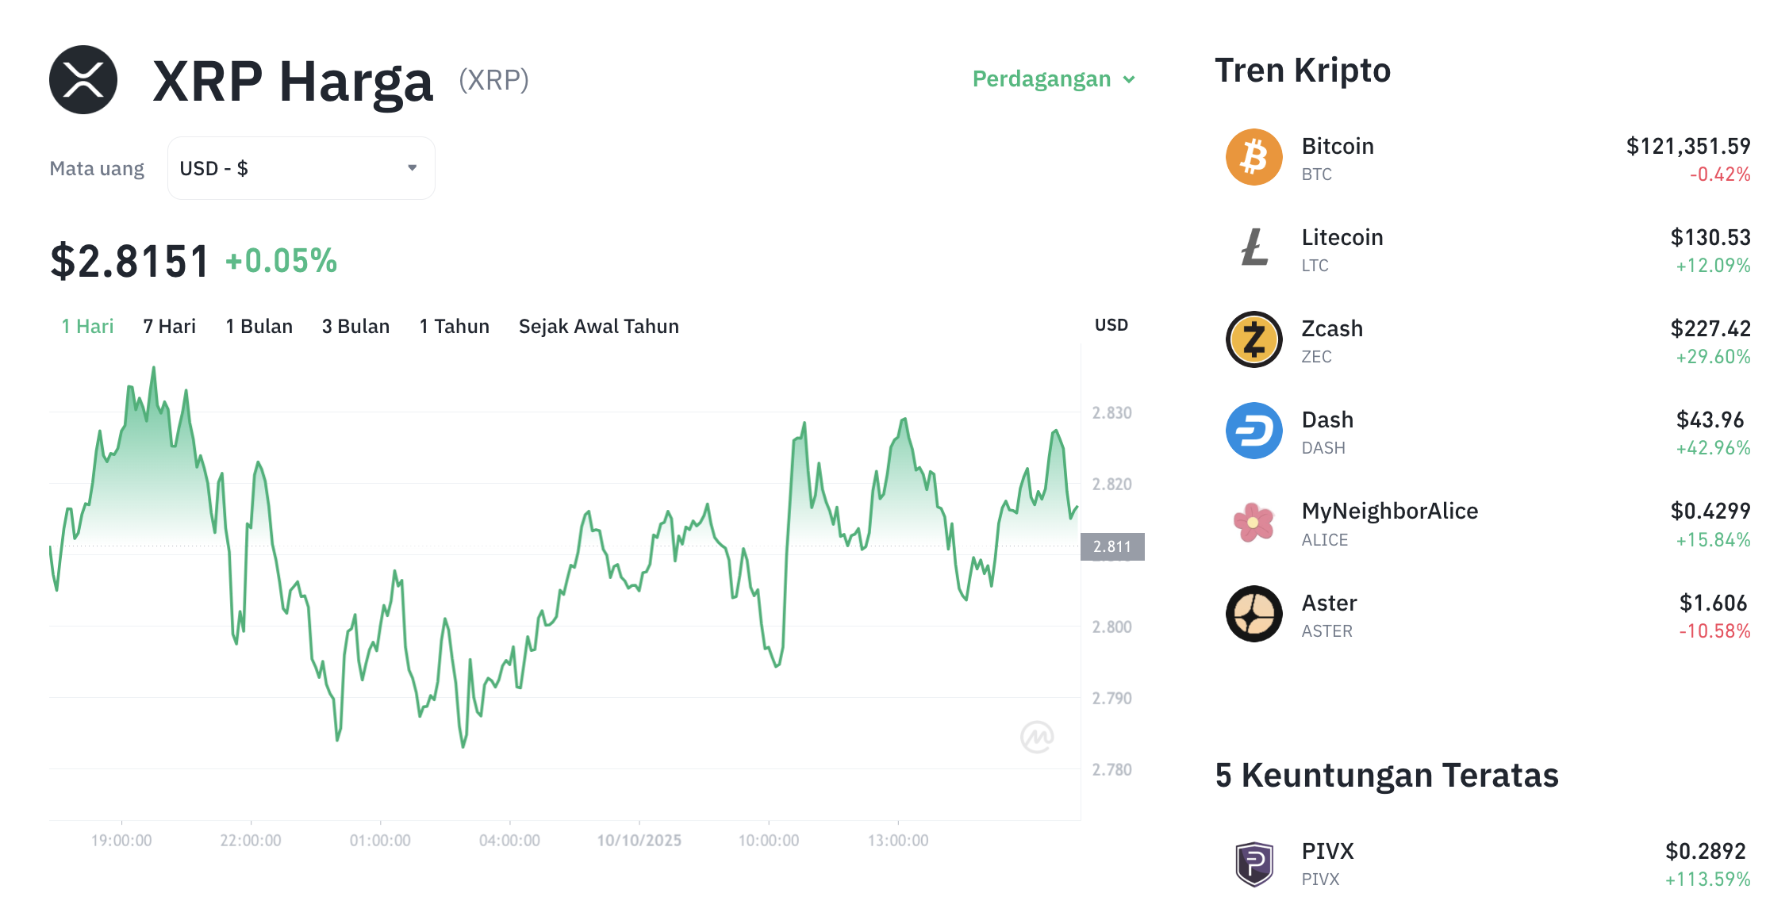Screen dimensions: 1766x912
Task: Open the Perdagangan dropdown menu
Action: (x=1054, y=79)
